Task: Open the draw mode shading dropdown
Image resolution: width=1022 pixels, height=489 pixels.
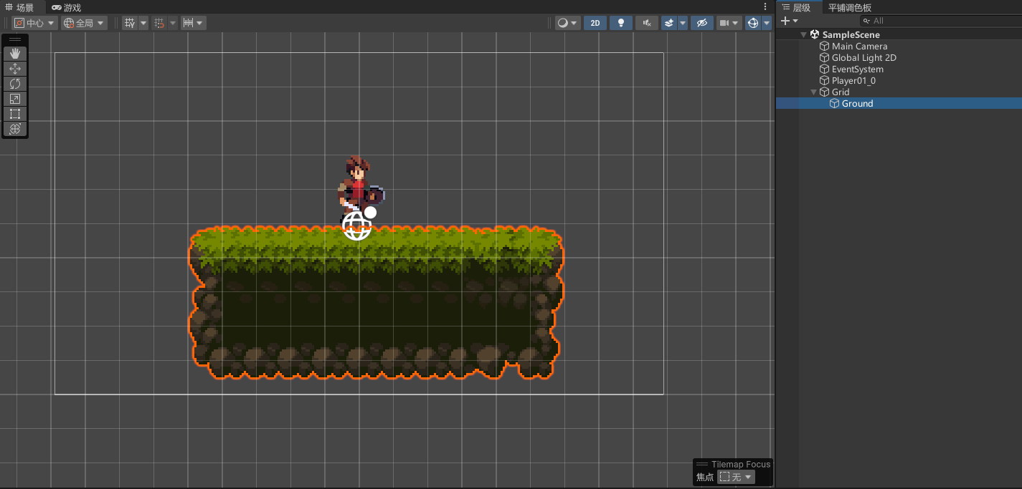Action: 567,23
